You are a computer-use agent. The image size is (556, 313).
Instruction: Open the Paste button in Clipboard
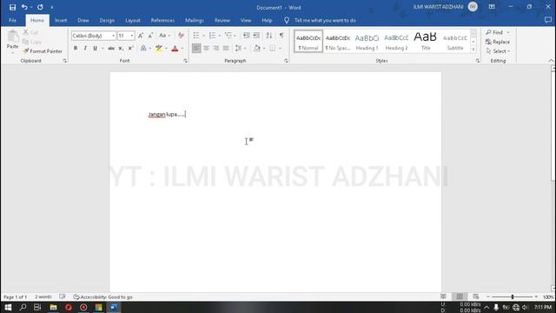tap(13, 42)
